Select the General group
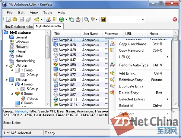The width and height of the screenshot is (181, 138). [21, 37]
